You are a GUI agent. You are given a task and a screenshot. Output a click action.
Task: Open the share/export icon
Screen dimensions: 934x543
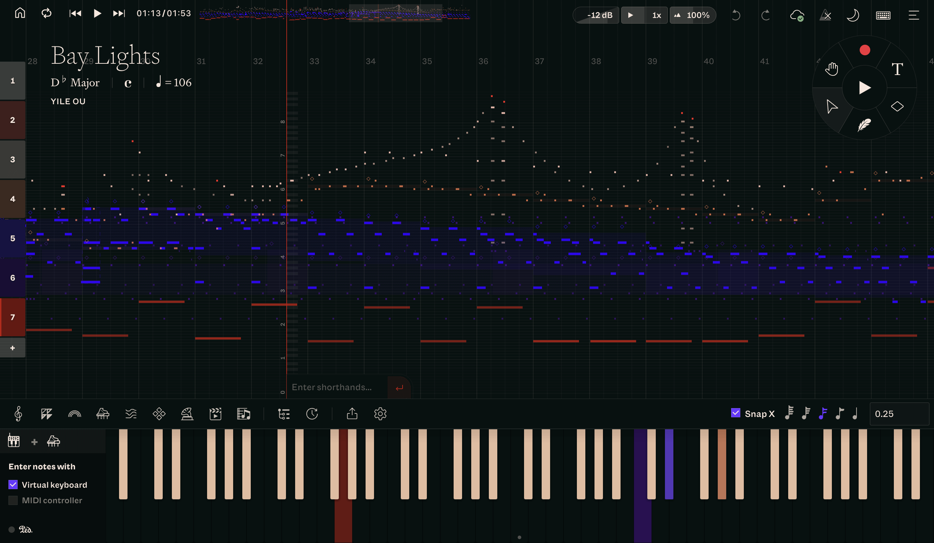[x=352, y=414]
